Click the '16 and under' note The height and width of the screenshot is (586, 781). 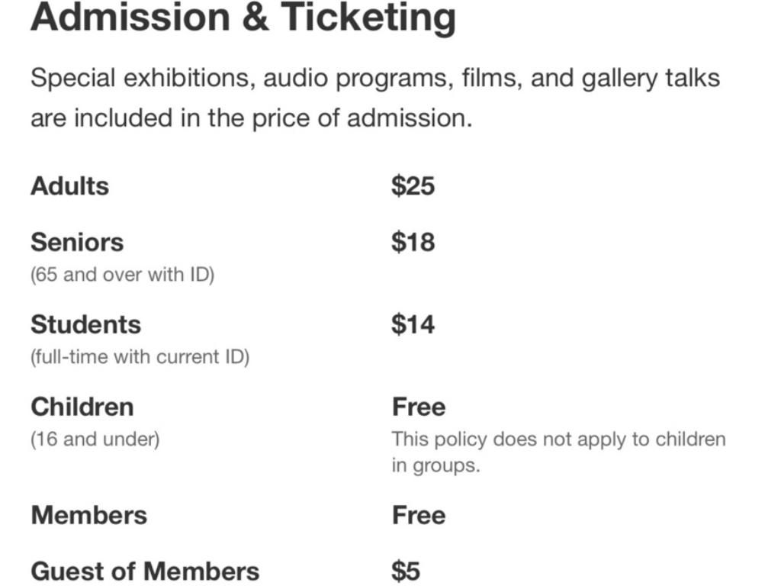[95, 439]
